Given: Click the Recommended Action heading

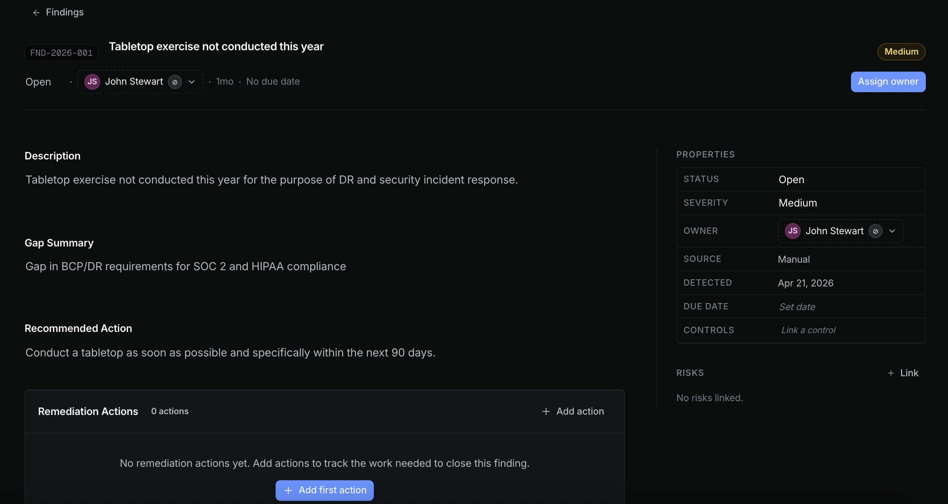Looking at the screenshot, I should pyautogui.click(x=78, y=328).
